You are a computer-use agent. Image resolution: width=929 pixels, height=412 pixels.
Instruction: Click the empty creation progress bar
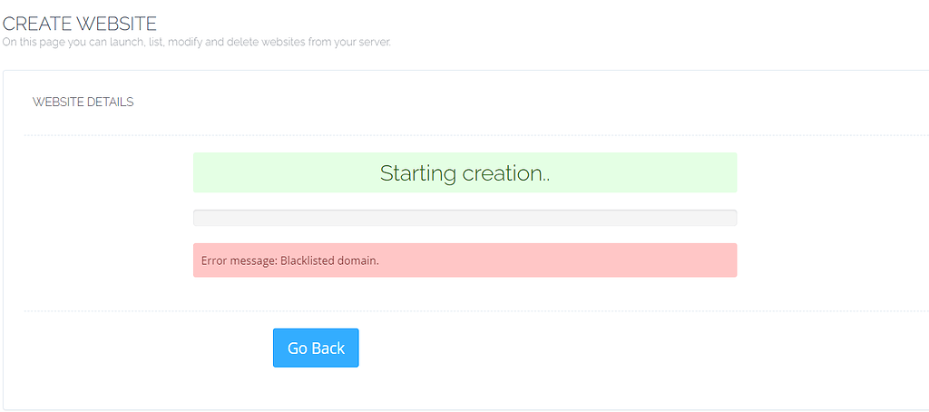point(464,218)
